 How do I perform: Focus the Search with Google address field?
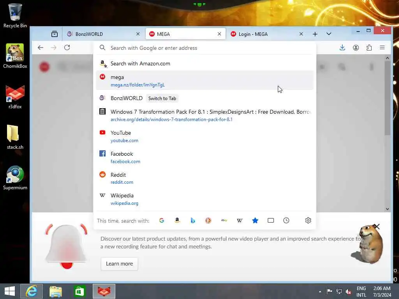205,48
